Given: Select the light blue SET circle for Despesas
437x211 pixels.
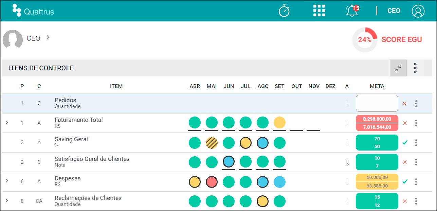Looking at the screenshot, I should pyautogui.click(x=279, y=182).
